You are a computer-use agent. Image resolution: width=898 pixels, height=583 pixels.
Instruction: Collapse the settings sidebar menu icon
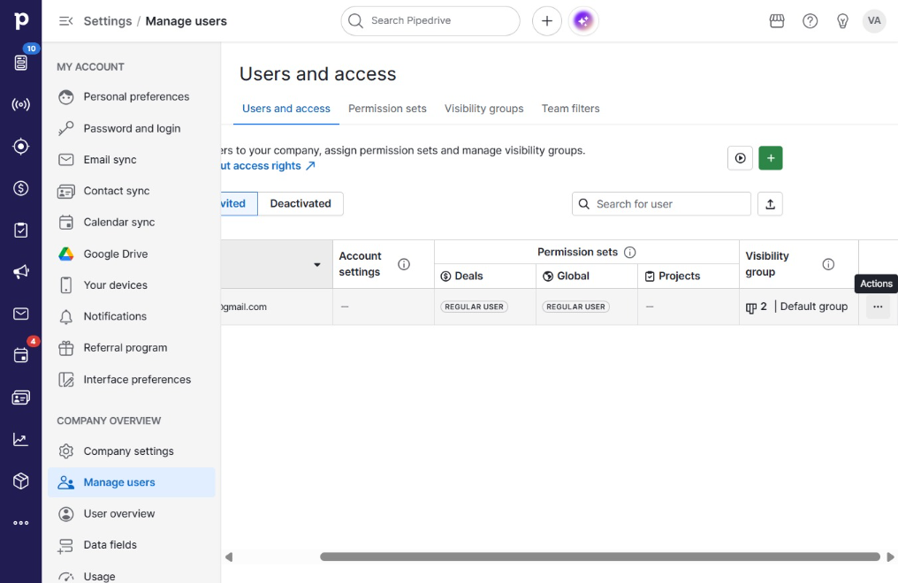coord(66,21)
